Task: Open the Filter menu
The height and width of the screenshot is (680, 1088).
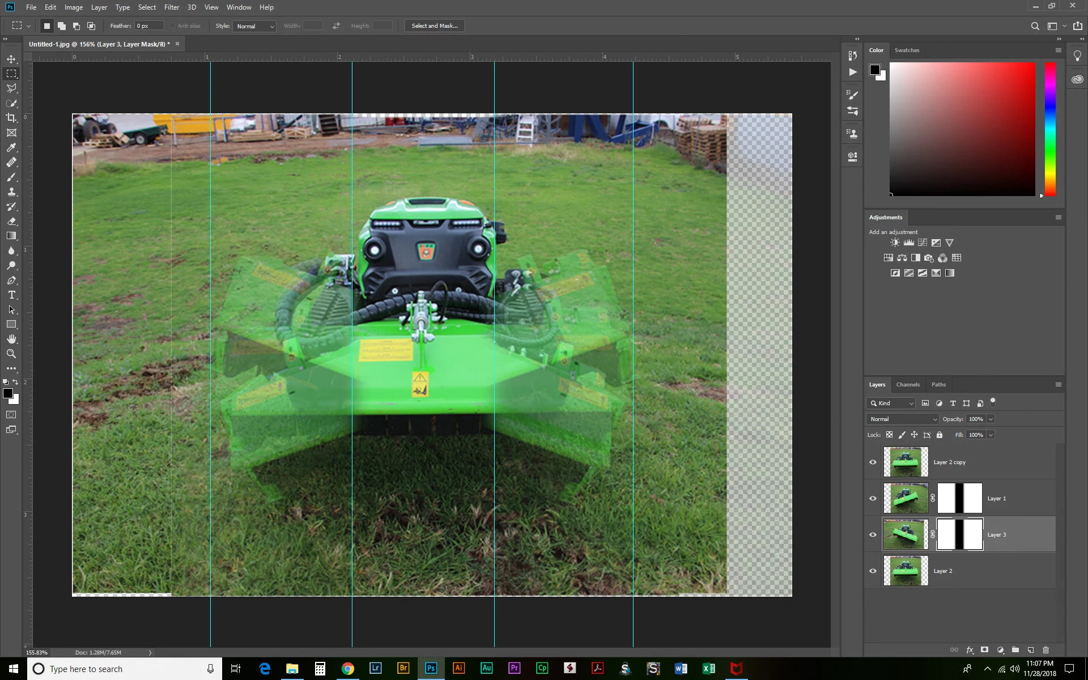Action: click(171, 7)
